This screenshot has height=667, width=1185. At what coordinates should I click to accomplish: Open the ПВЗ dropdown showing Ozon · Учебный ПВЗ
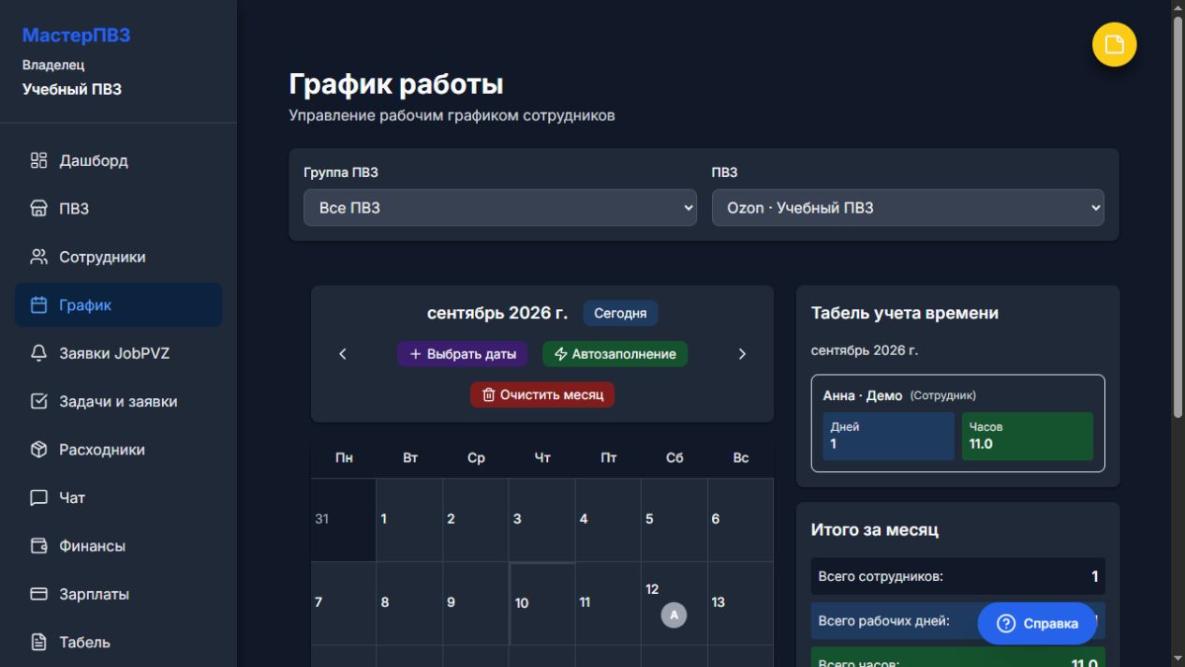coord(908,208)
